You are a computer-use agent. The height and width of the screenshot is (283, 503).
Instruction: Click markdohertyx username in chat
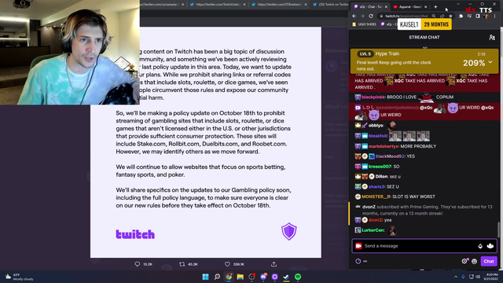coord(384,146)
